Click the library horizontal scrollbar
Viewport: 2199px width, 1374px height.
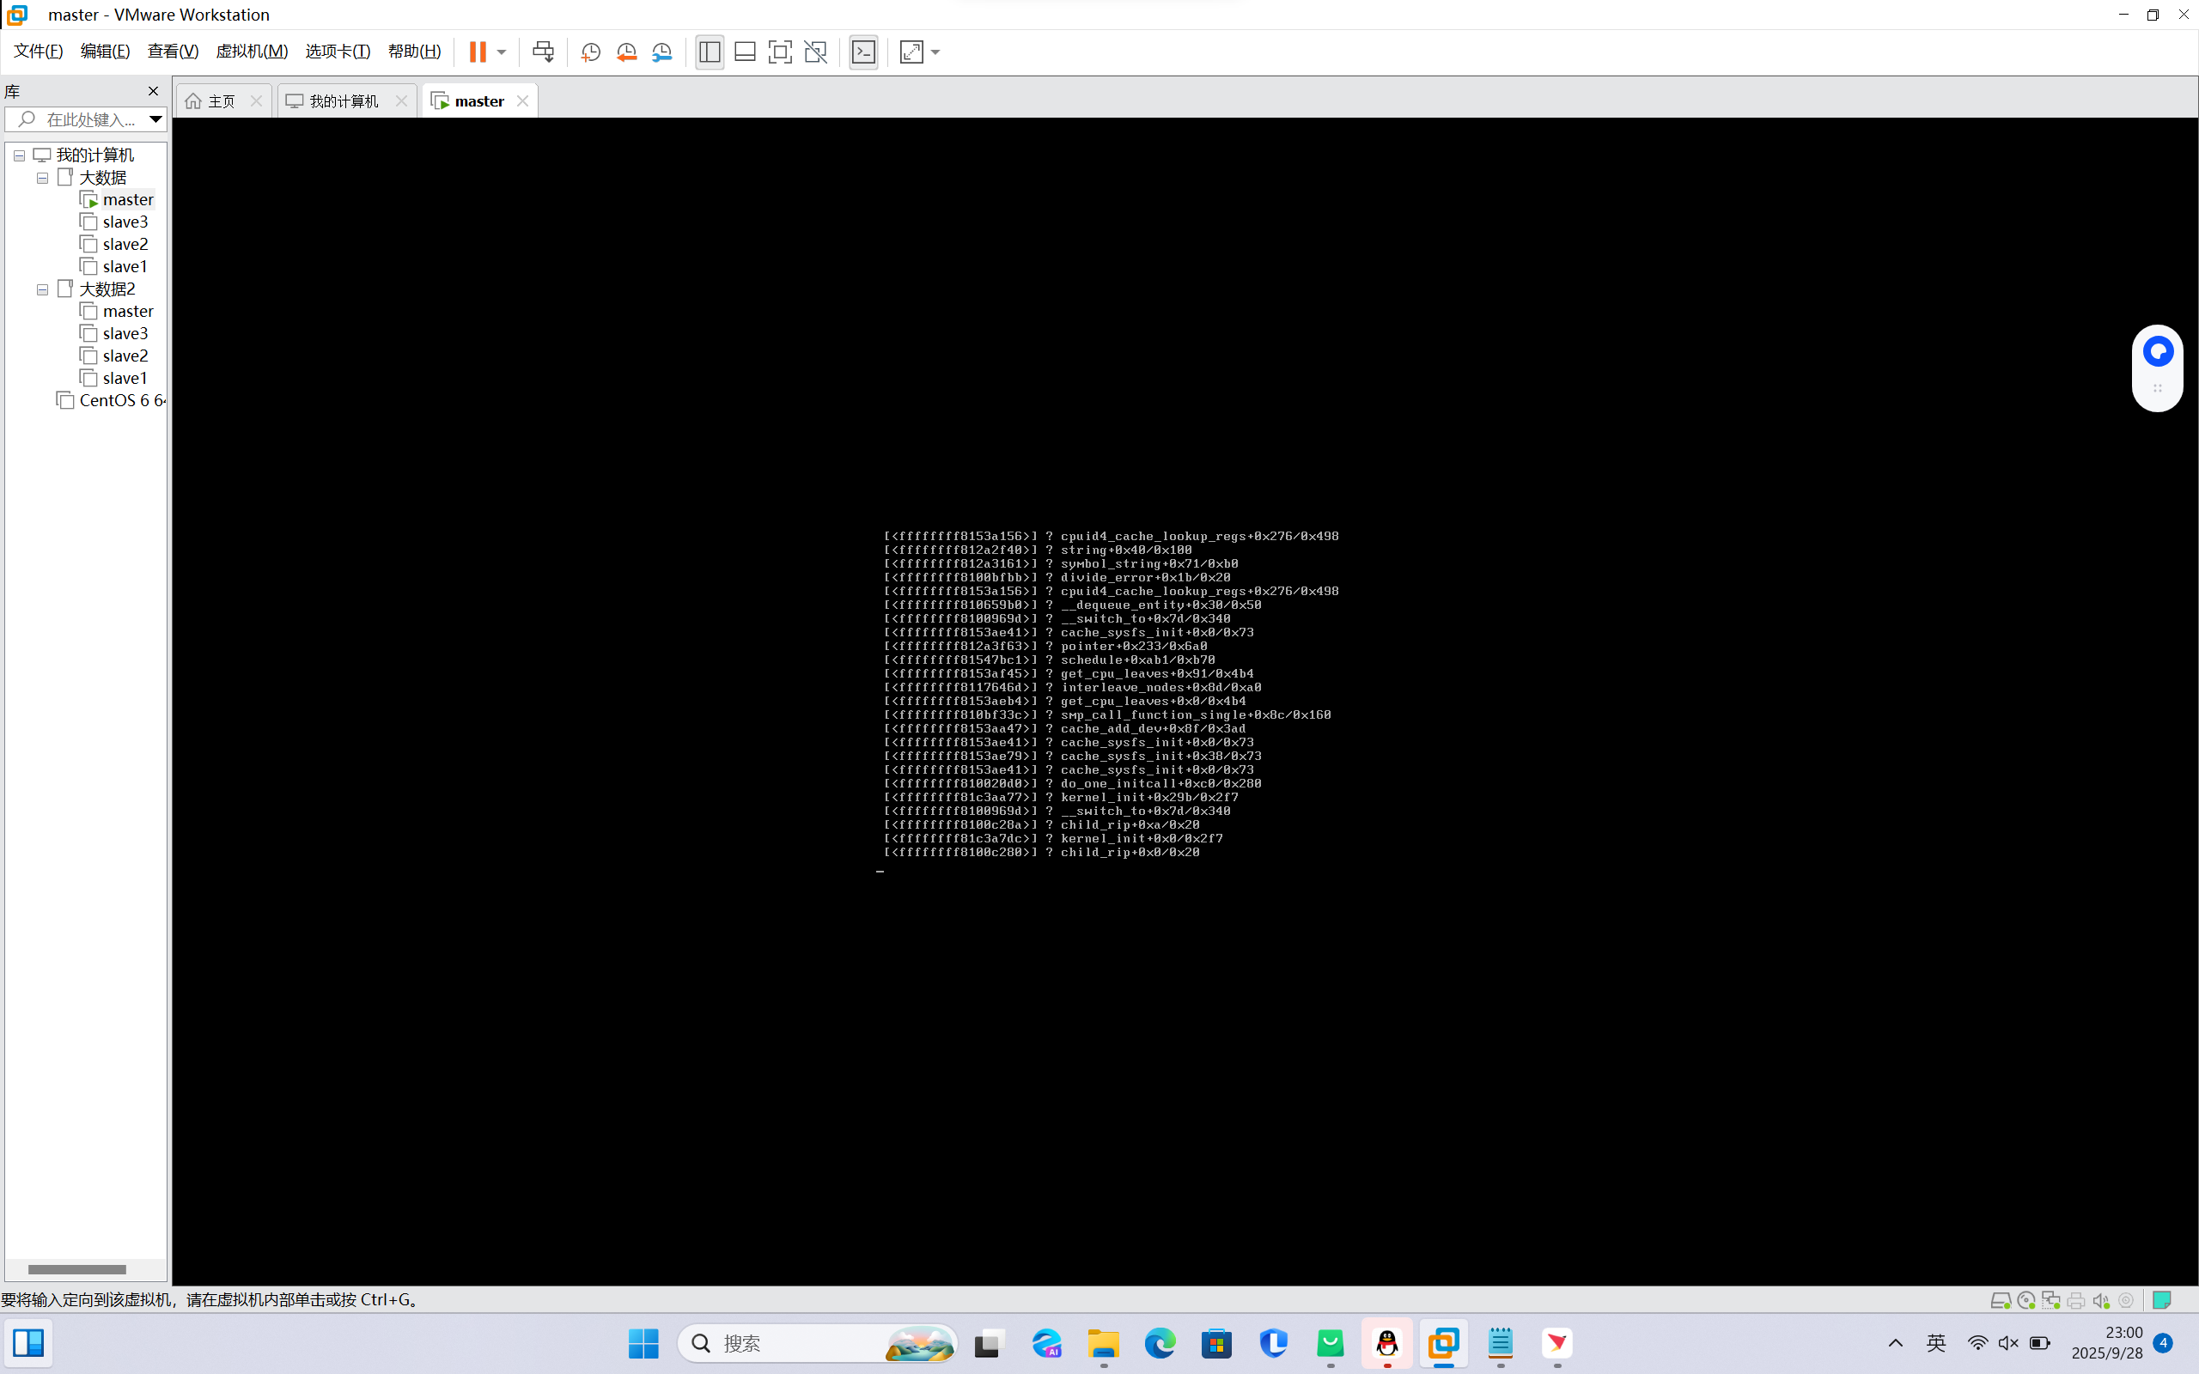(x=77, y=1268)
